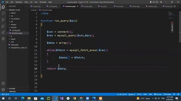This screenshot has width=181, height=101.
Task: Change language mode via PHP
Action: click(x=150, y=94)
